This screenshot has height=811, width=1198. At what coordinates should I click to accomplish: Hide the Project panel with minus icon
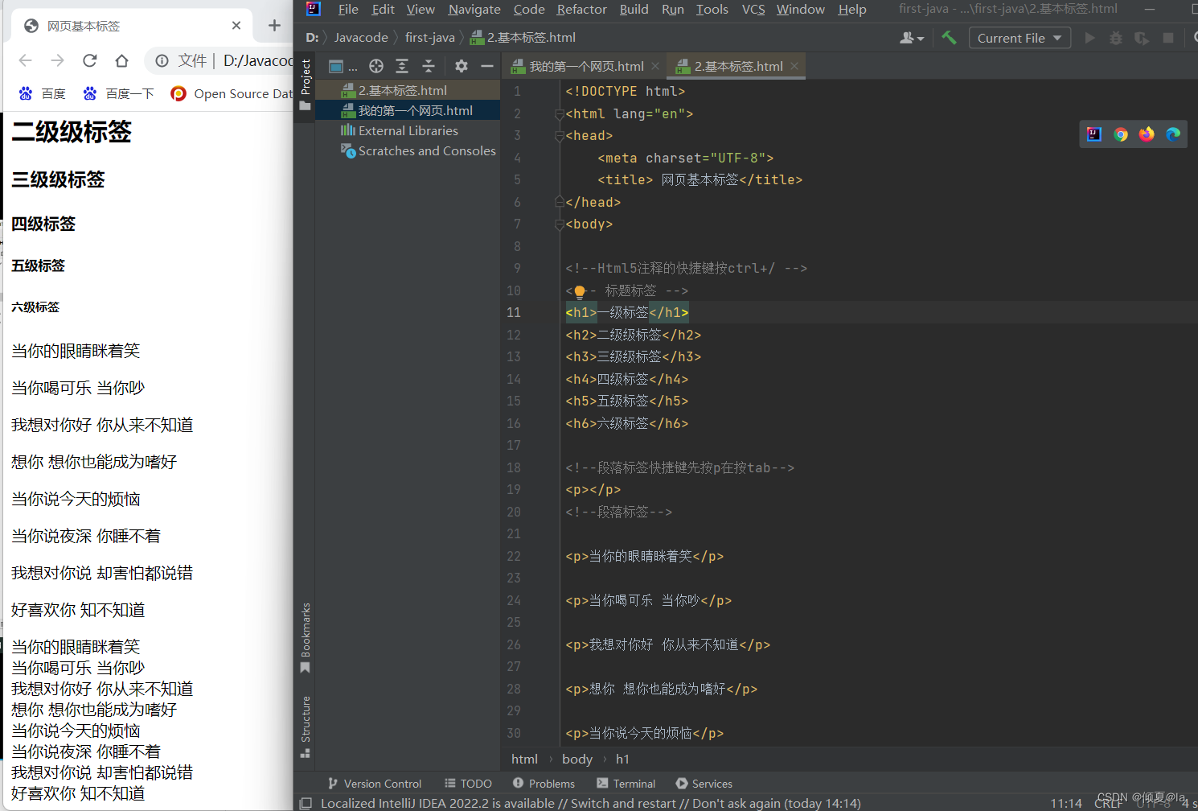click(x=486, y=66)
